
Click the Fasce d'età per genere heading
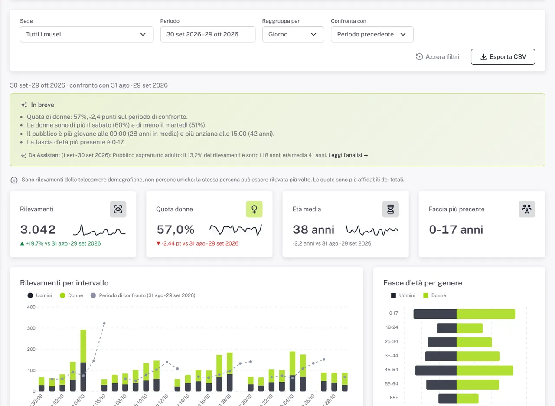click(423, 283)
